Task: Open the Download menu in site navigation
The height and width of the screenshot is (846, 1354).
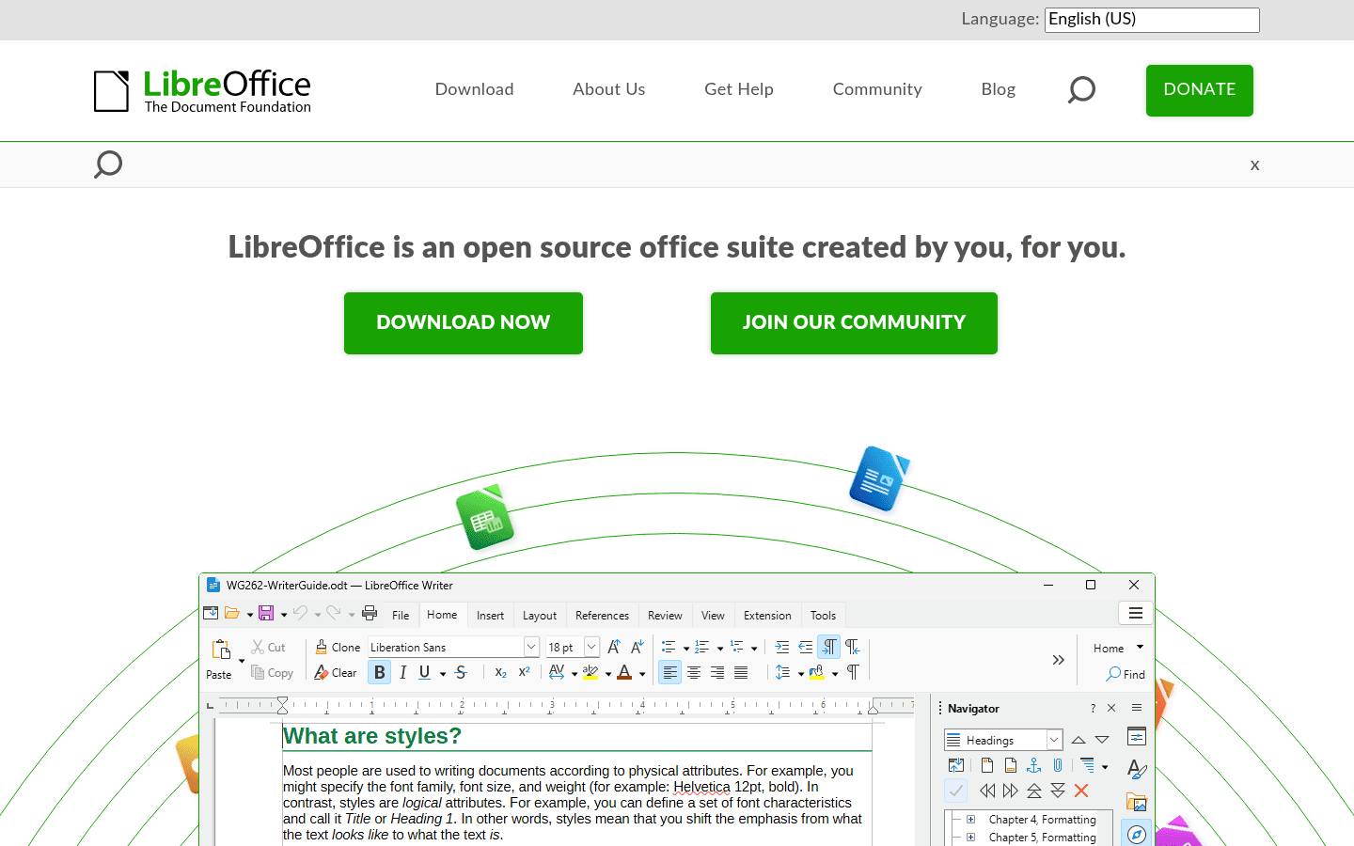Action: pos(475,89)
